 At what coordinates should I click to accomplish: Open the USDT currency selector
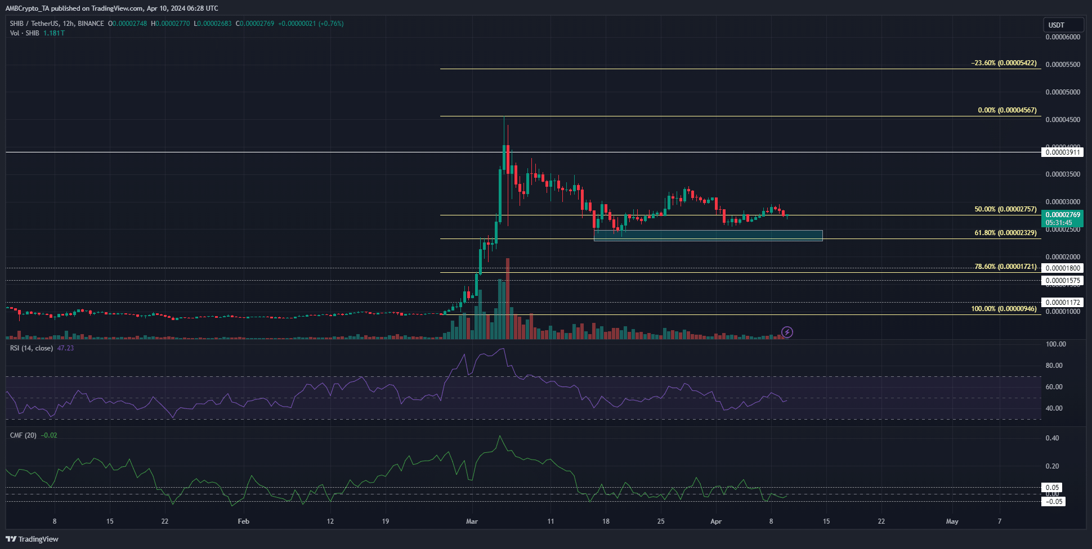(1063, 25)
